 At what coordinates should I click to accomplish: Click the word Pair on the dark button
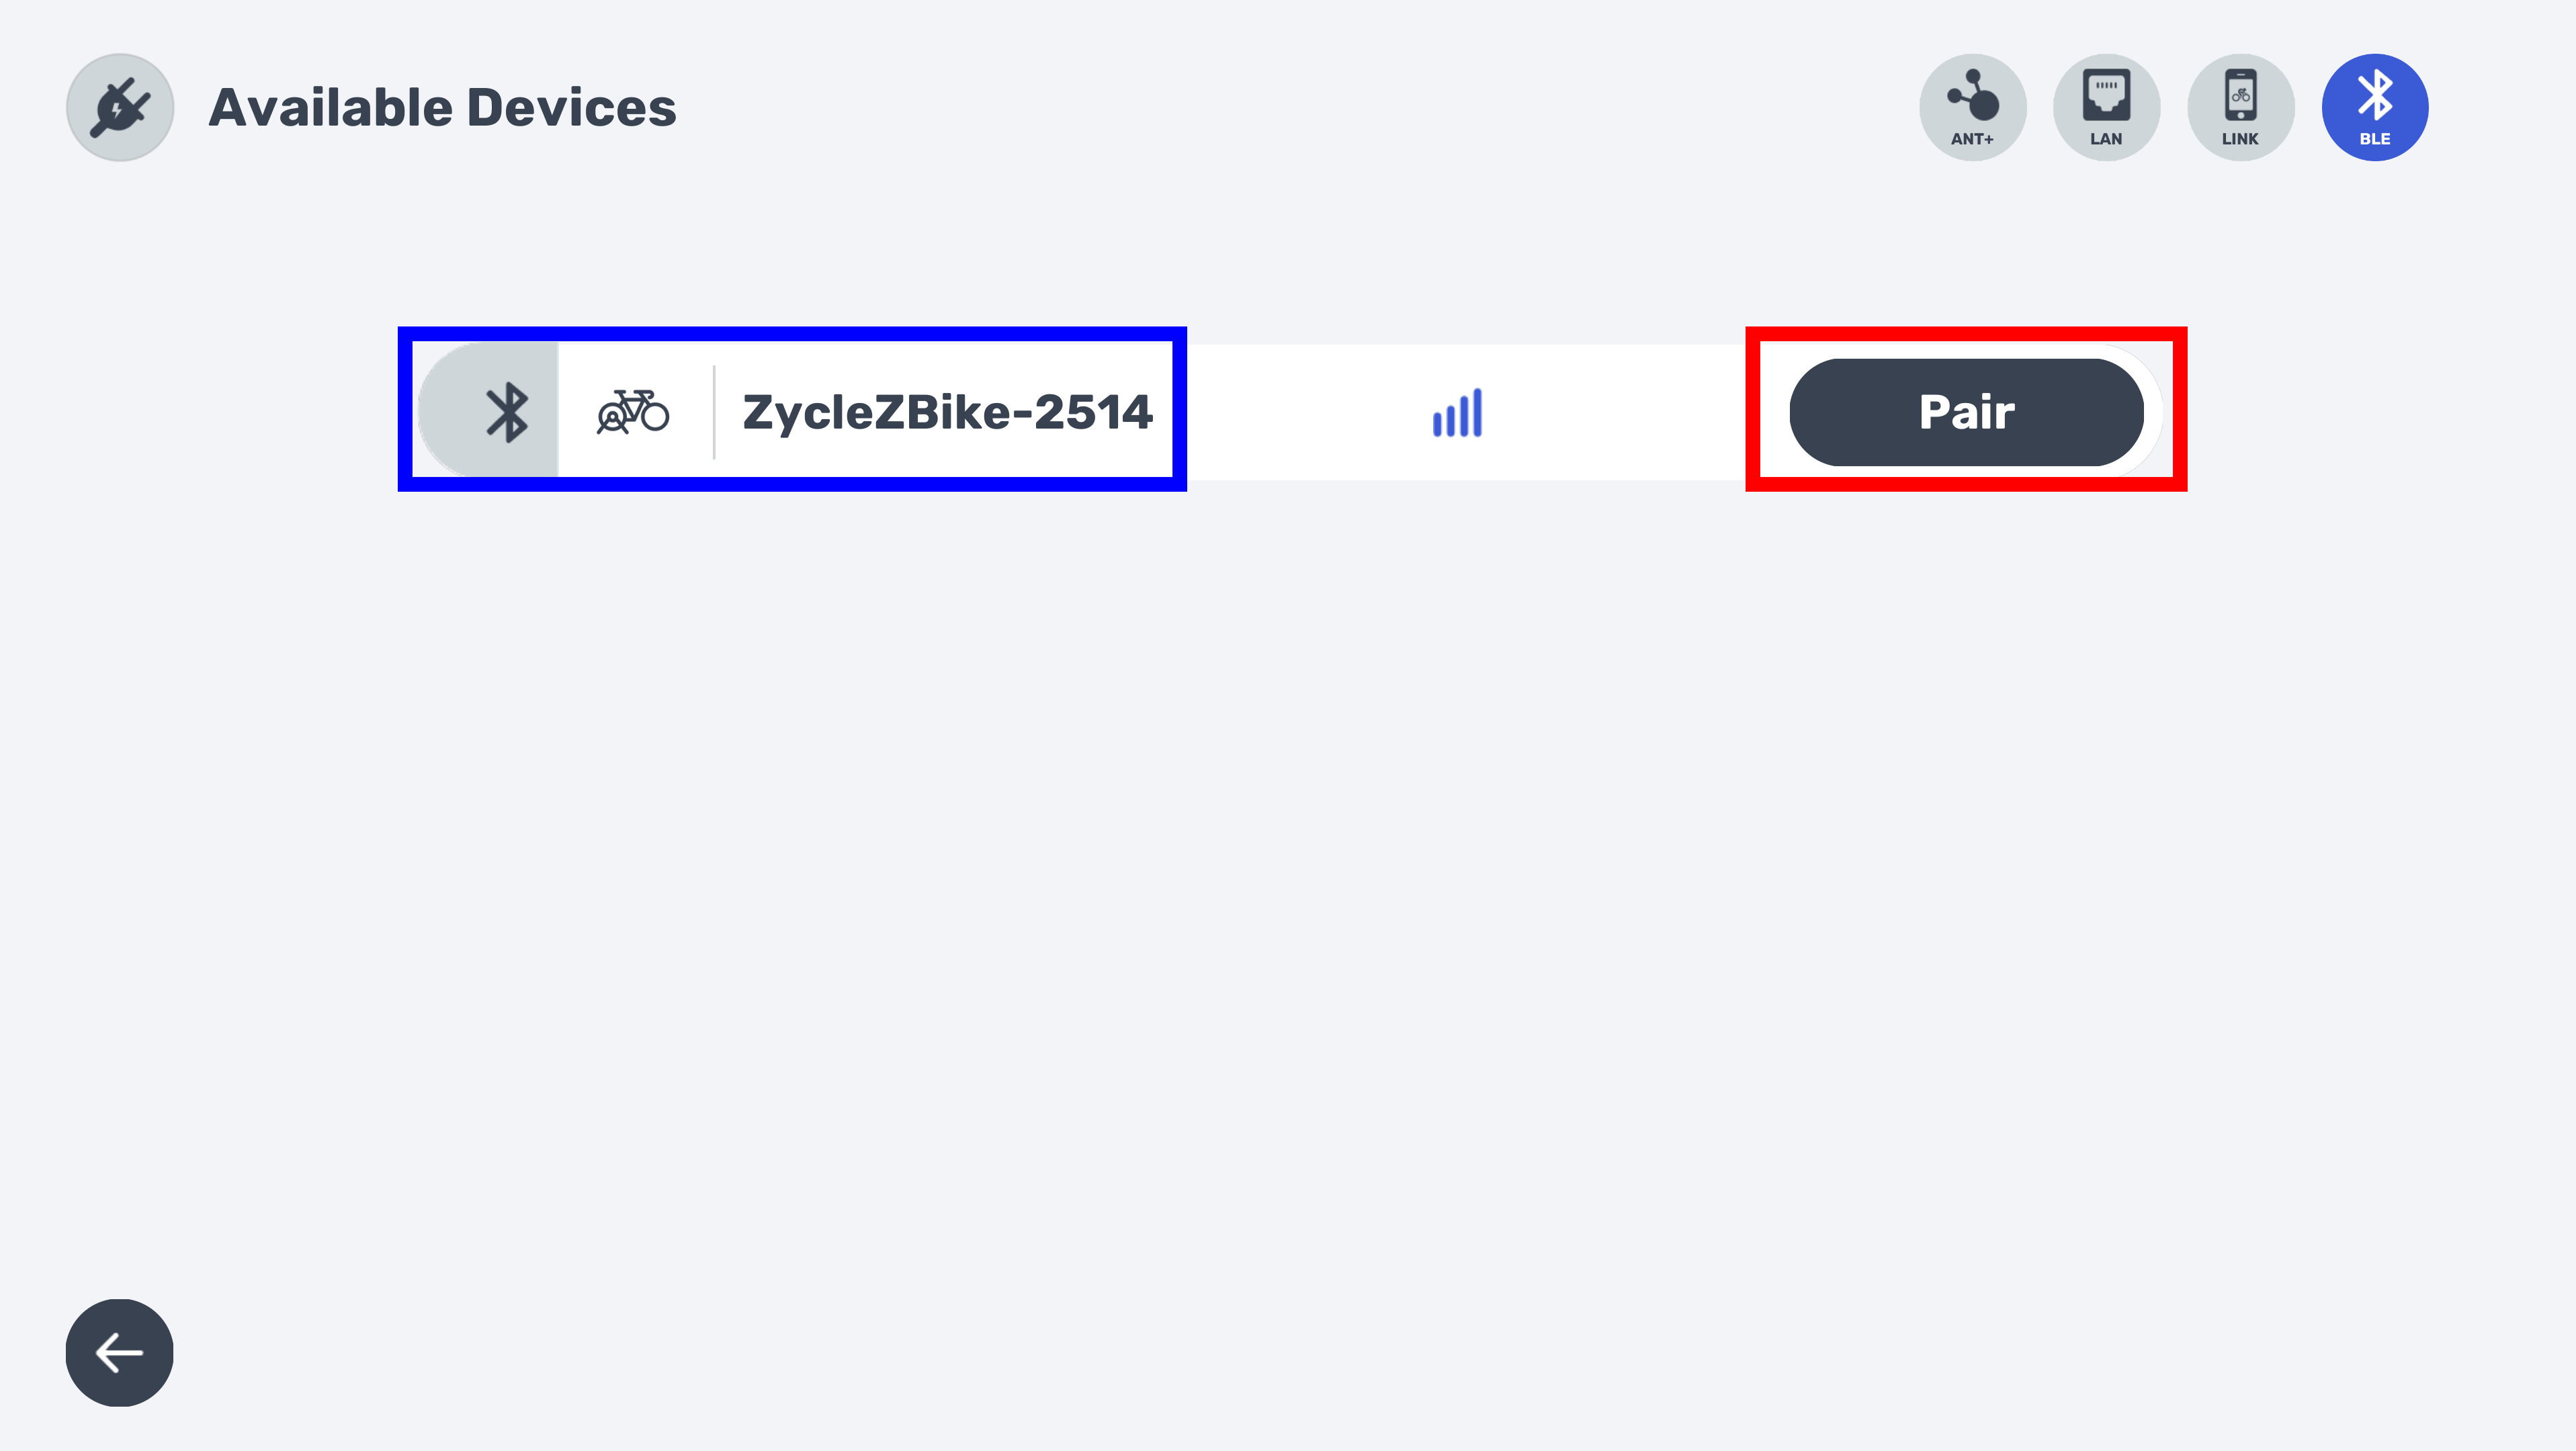tap(1966, 412)
